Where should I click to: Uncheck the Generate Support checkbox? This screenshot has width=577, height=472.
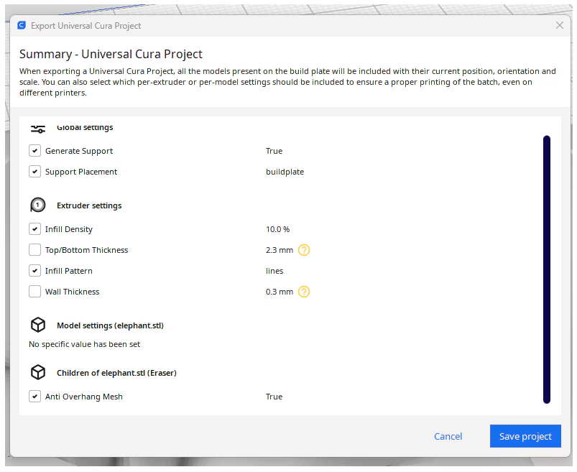[x=34, y=151]
